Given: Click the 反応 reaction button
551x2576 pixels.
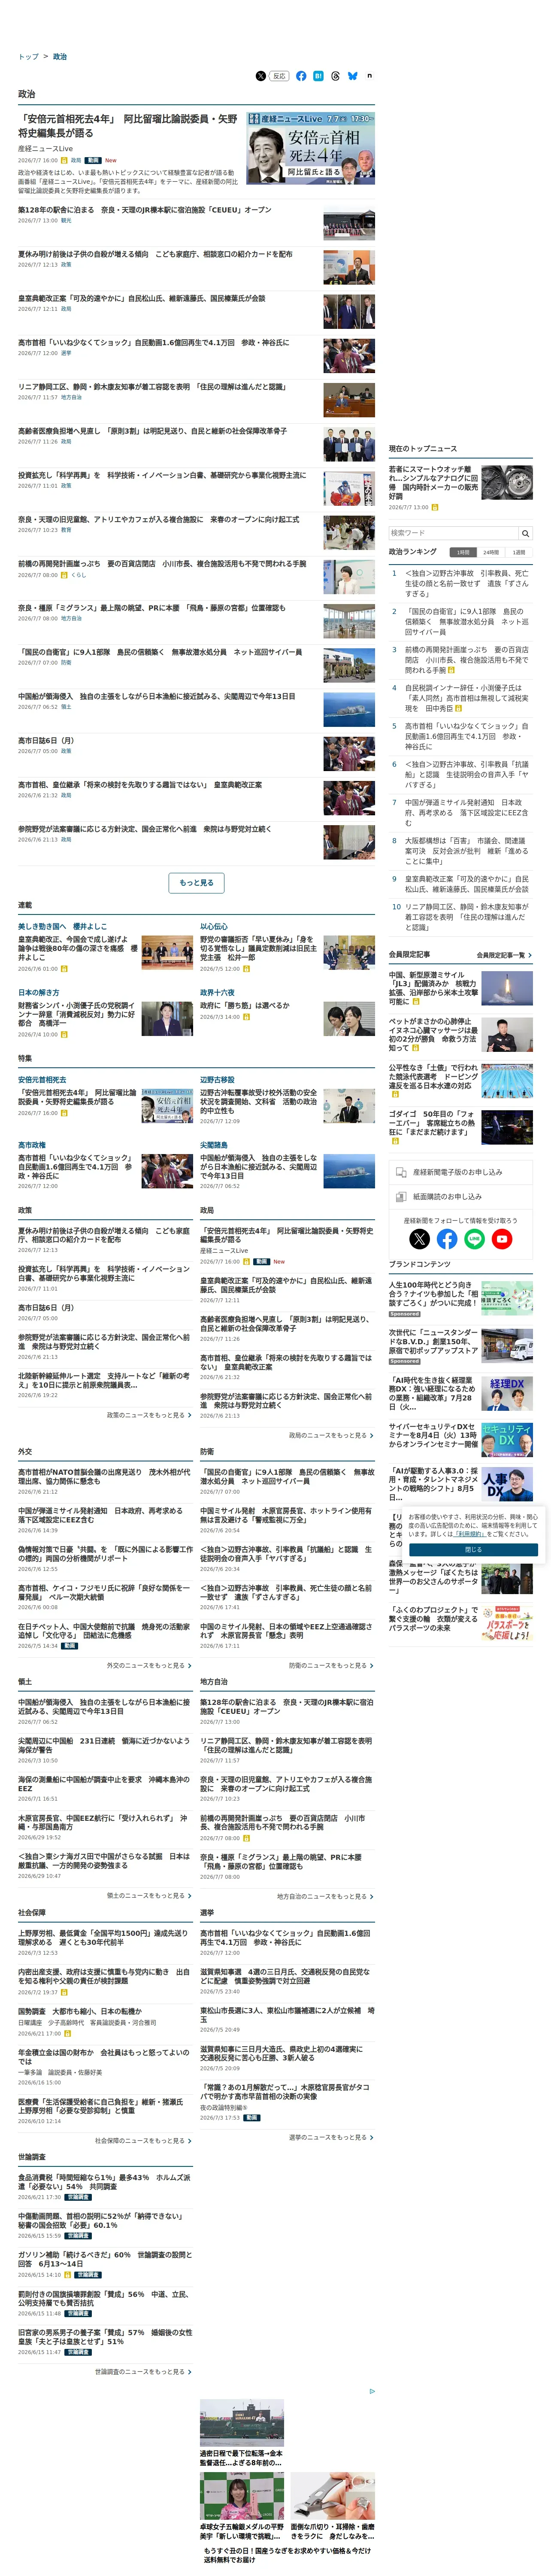Looking at the screenshot, I should pos(279,76).
